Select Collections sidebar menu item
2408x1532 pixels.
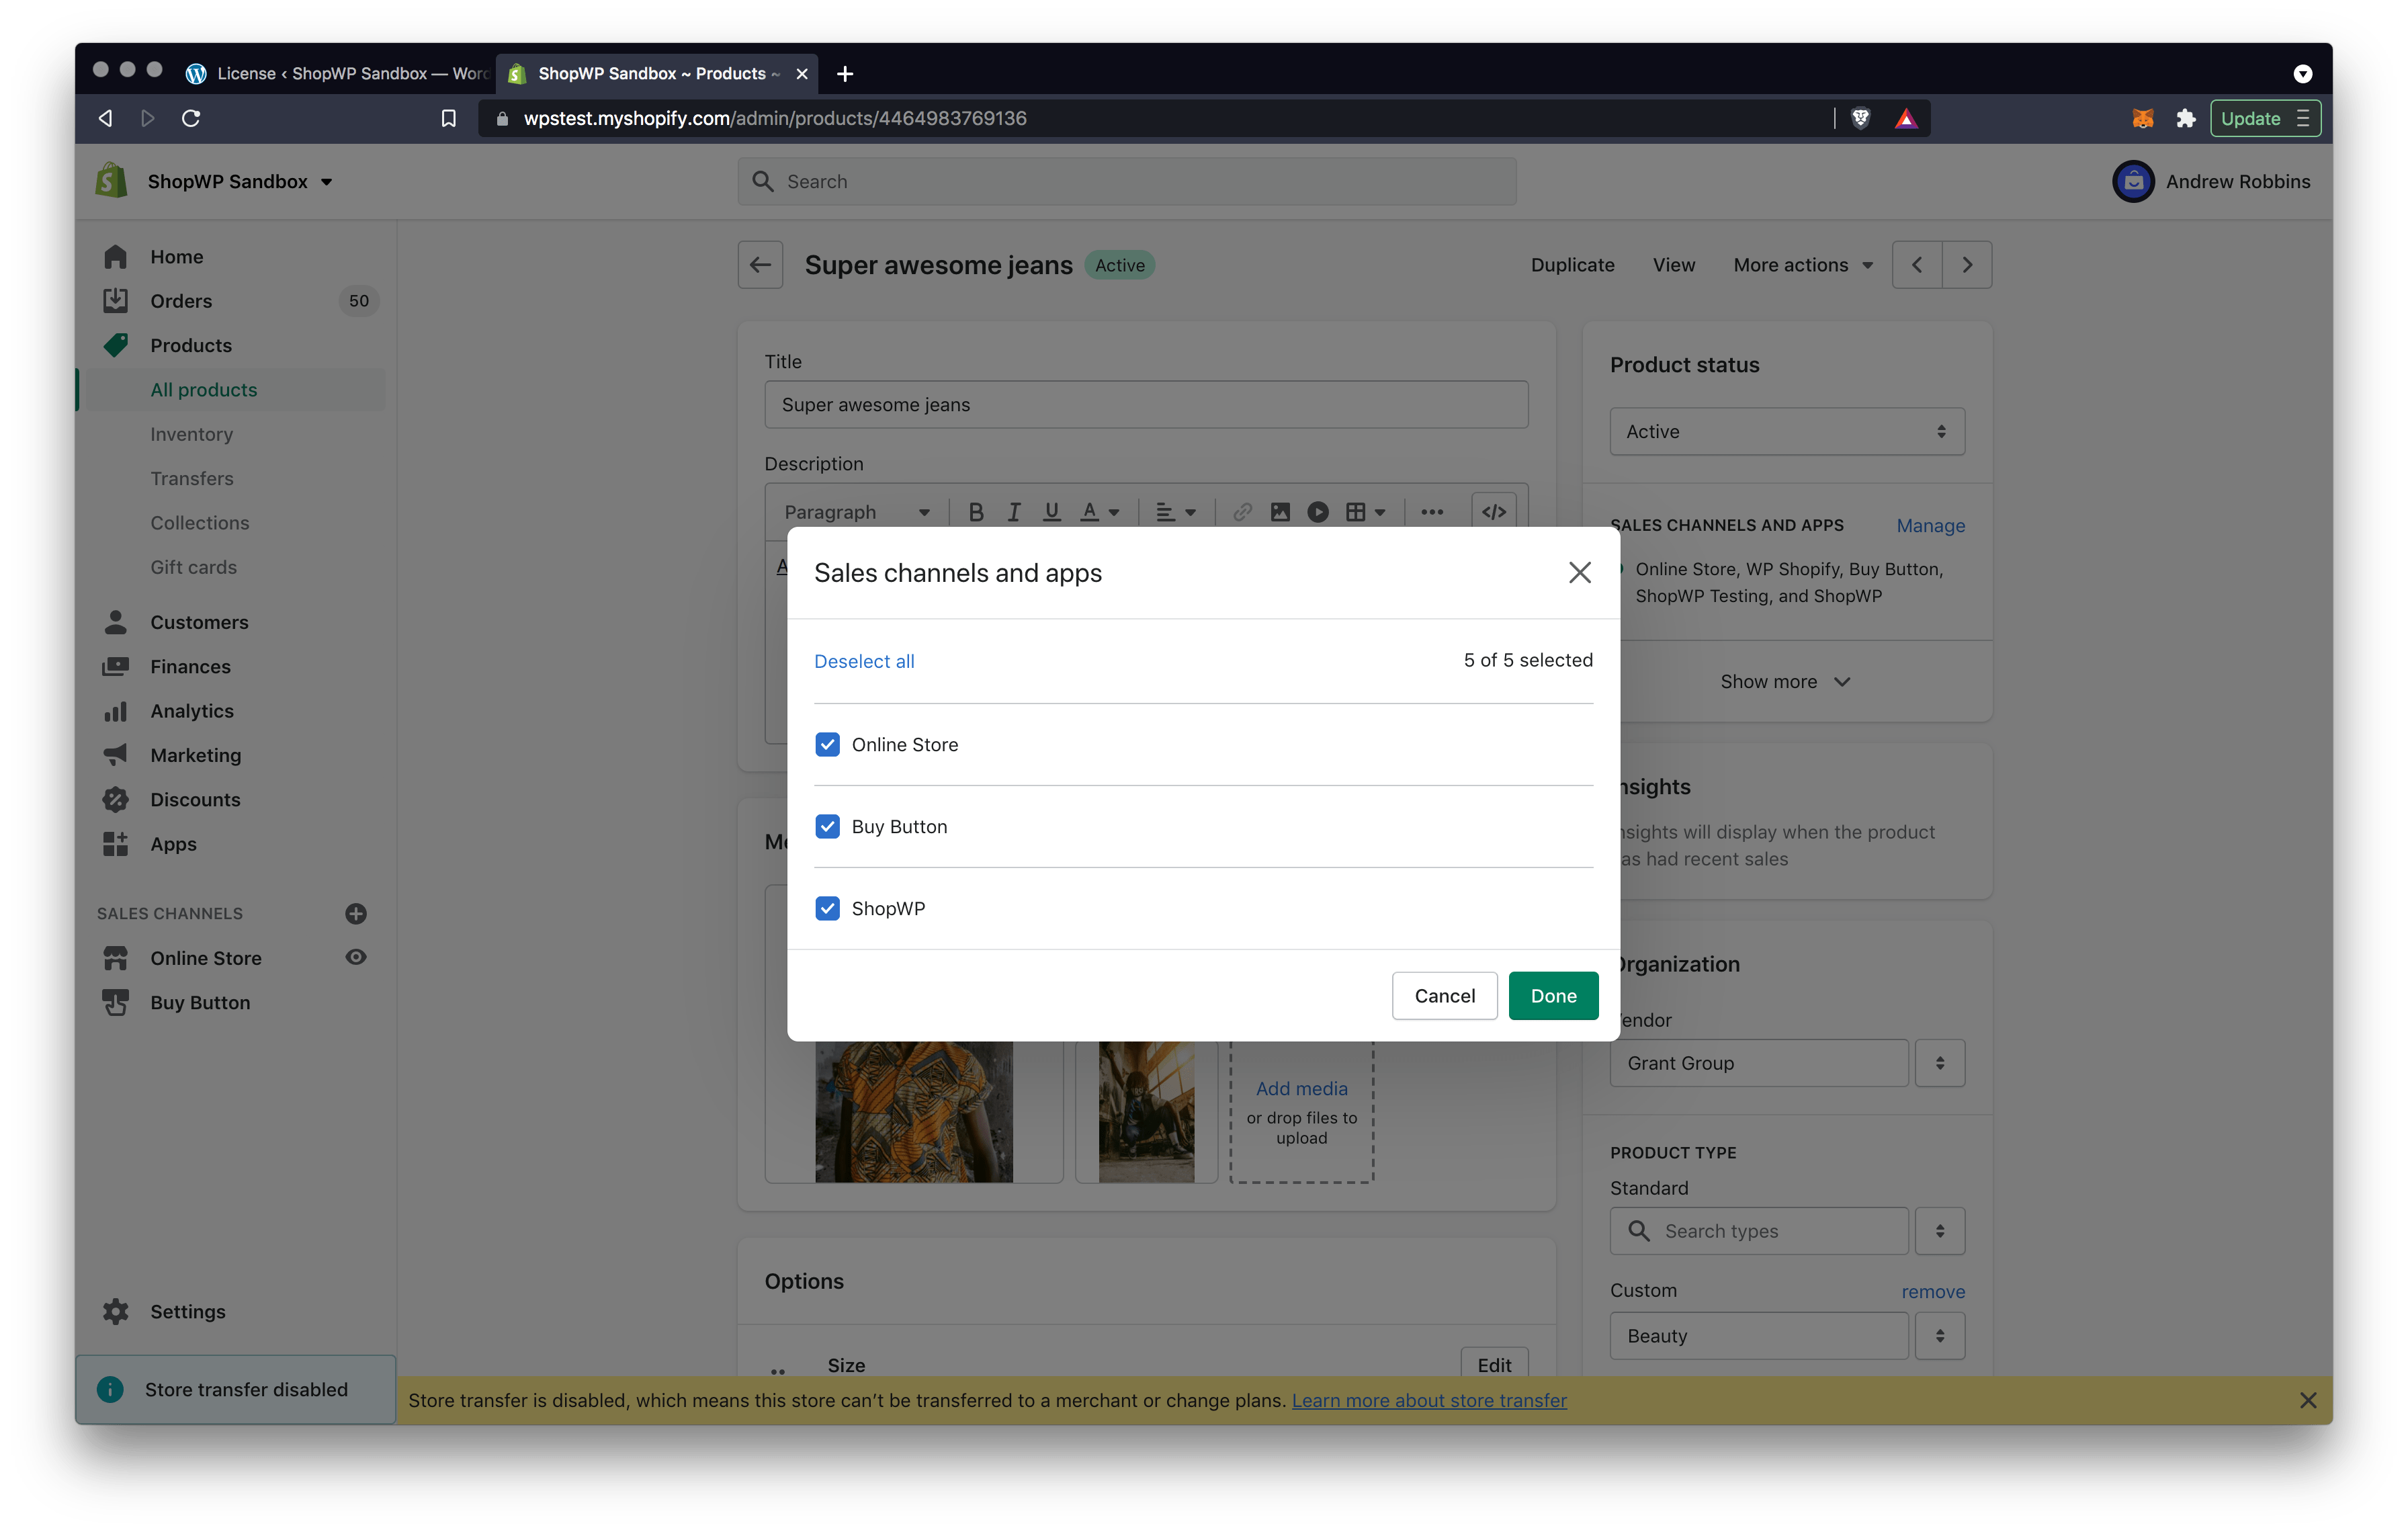coord(198,521)
